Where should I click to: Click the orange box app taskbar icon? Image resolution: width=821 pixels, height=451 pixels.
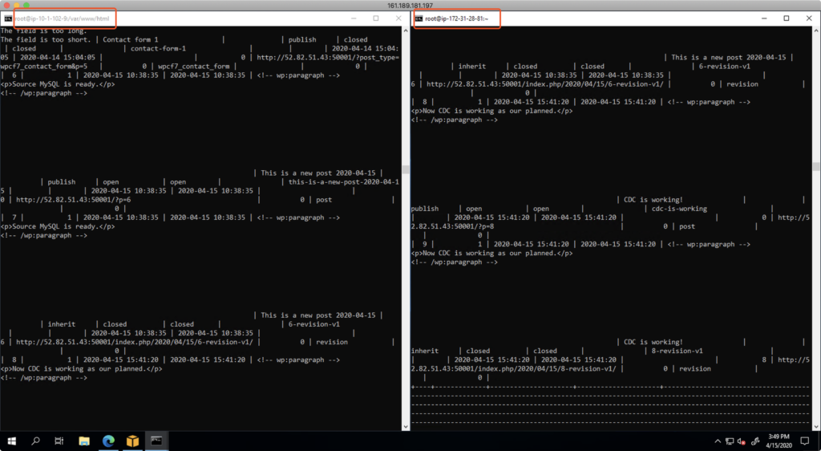coord(133,441)
